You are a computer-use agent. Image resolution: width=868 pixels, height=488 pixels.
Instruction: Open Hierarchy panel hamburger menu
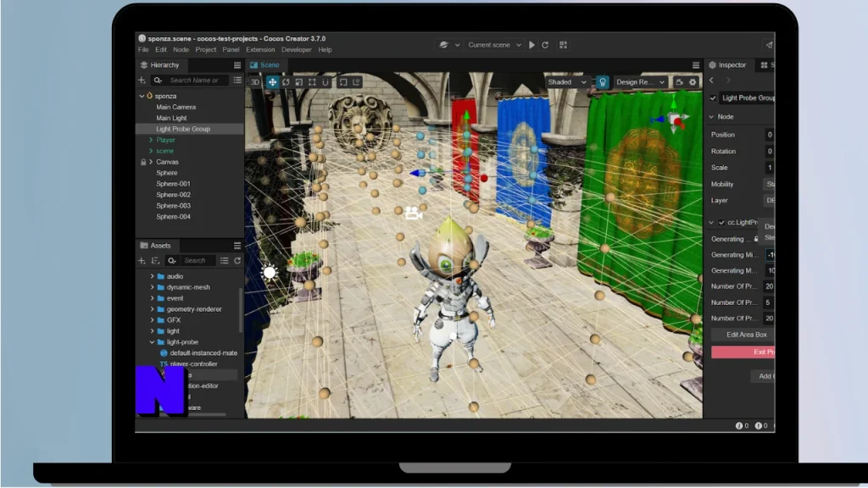pyautogui.click(x=237, y=65)
